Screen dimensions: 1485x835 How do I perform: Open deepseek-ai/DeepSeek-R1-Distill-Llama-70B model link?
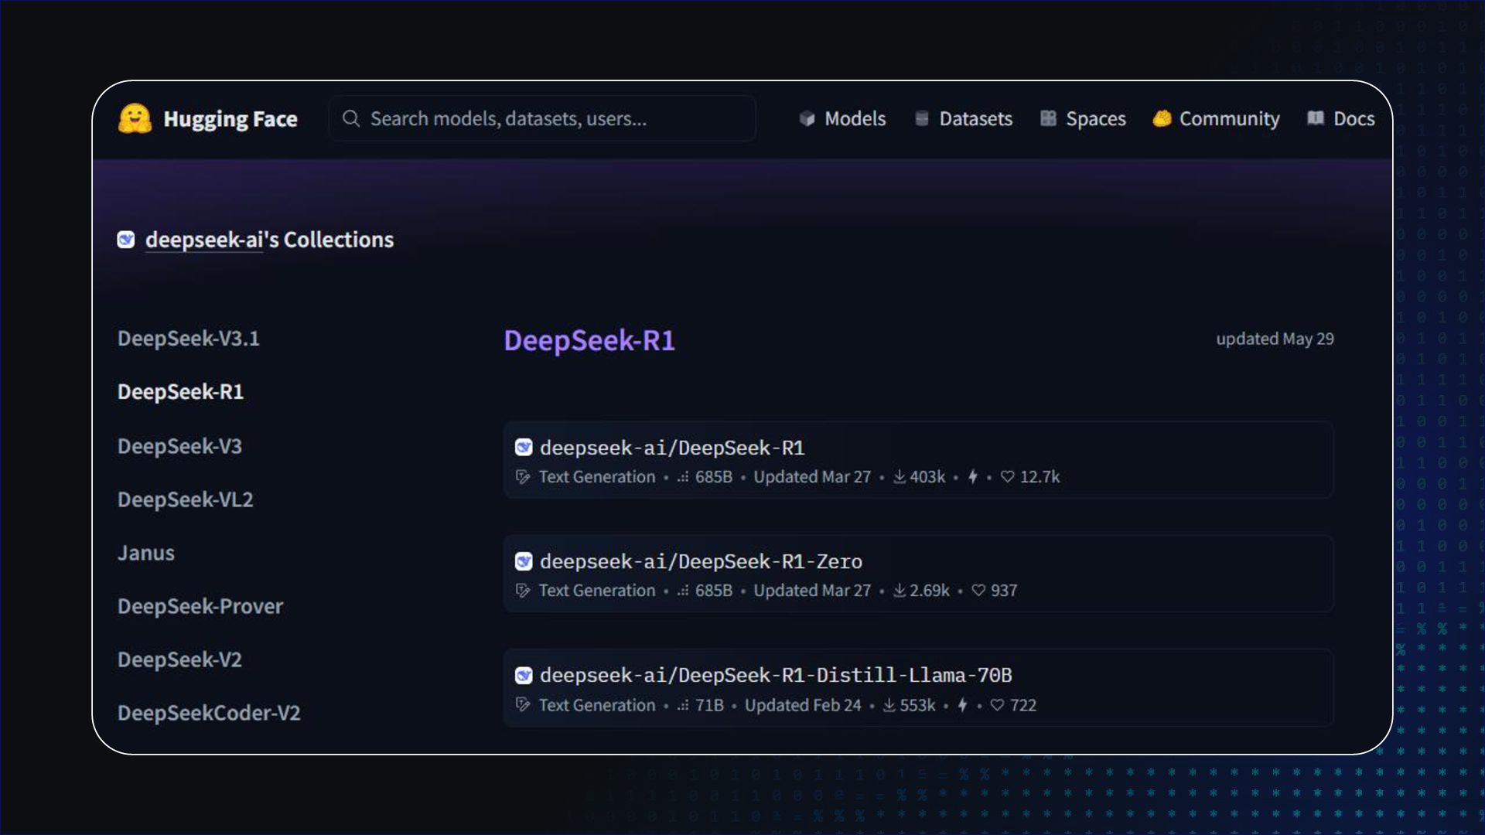click(x=776, y=676)
